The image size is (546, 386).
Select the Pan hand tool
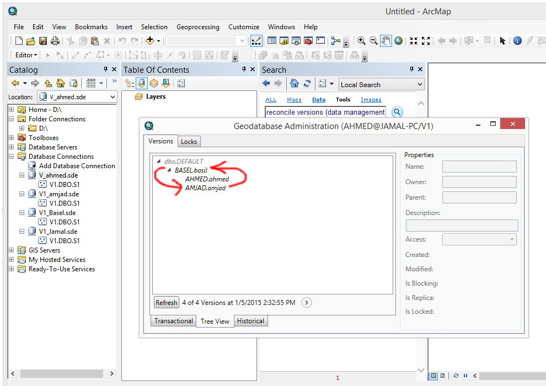(386, 41)
